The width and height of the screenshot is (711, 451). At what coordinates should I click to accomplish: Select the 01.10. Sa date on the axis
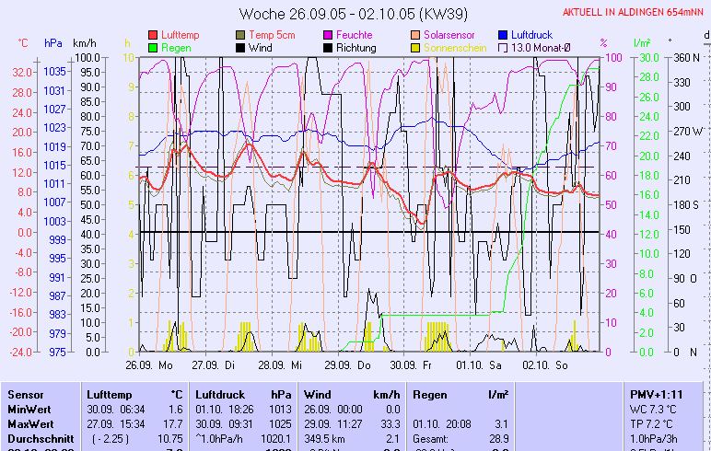[484, 364]
